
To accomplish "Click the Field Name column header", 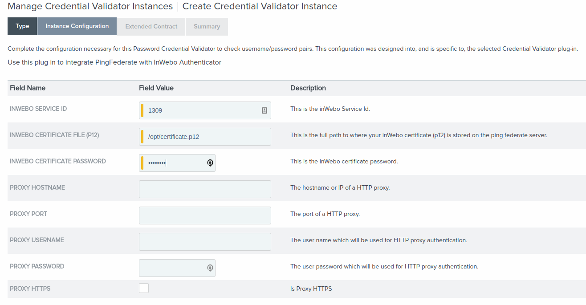I will pos(28,88).
